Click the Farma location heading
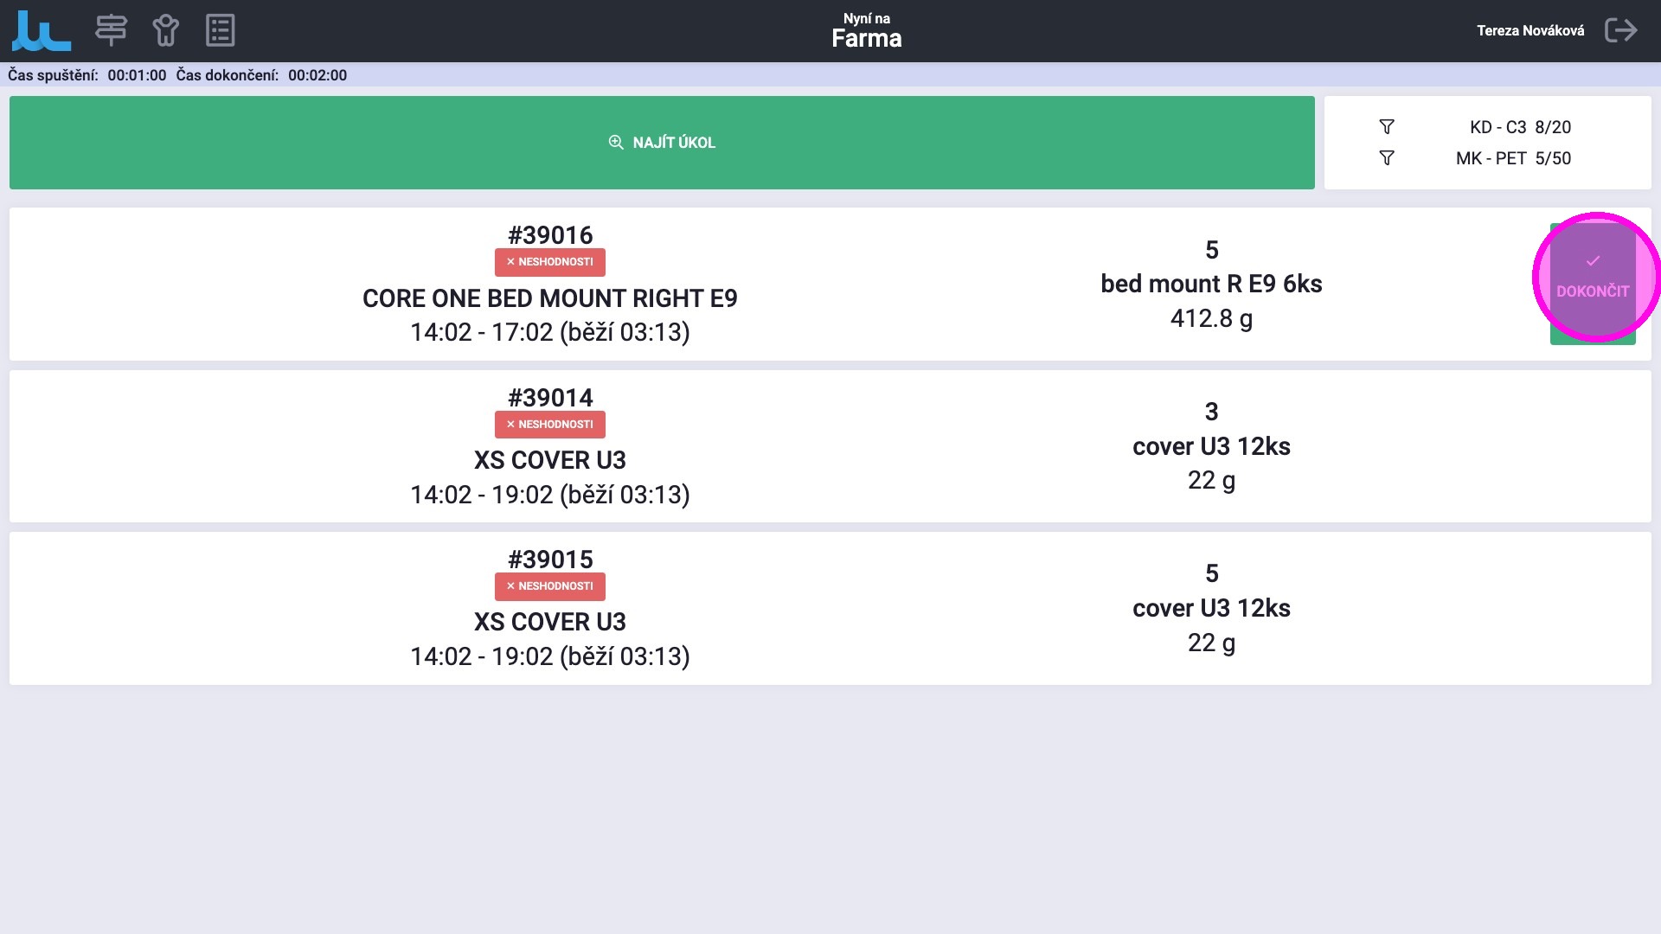 (x=866, y=38)
